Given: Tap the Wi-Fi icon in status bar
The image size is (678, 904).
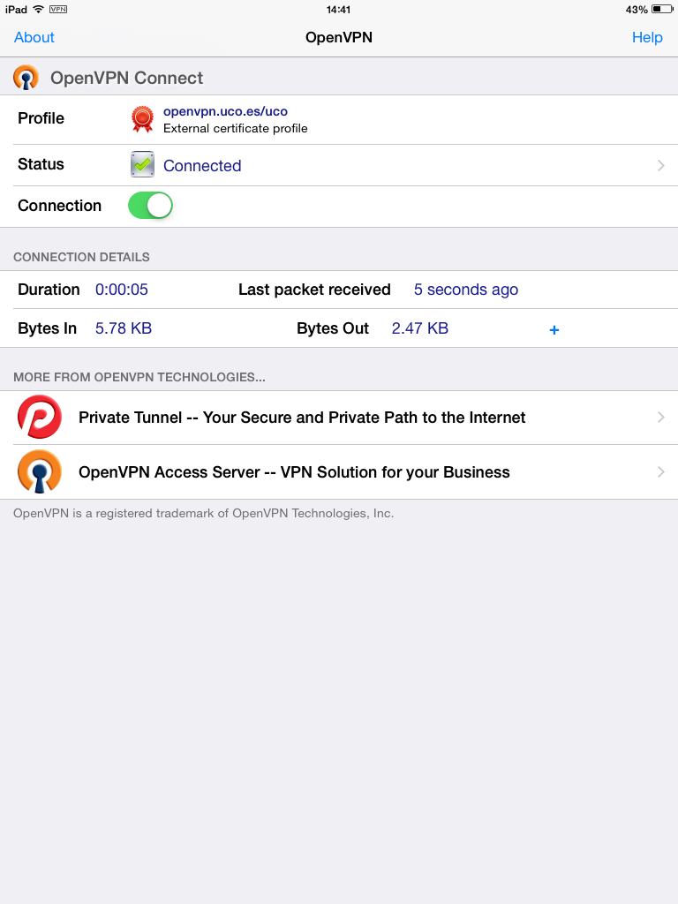Looking at the screenshot, I should tap(39, 9).
